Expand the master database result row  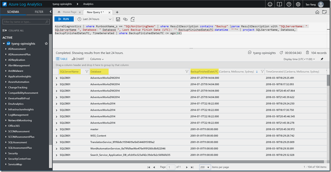[x=56, y=129]
